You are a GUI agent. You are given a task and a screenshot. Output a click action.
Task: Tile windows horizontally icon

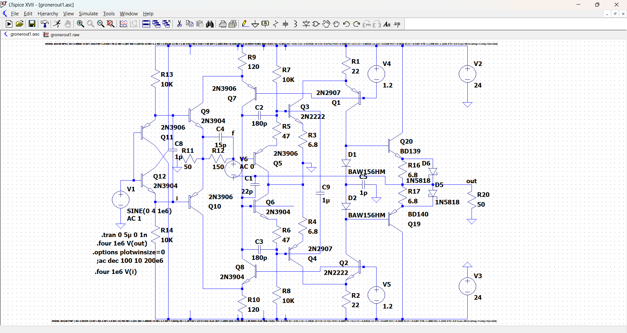pos(146,24)
